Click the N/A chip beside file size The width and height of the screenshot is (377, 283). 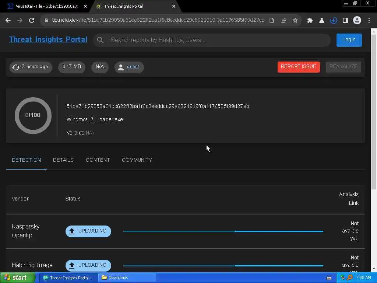click(100, 67)
